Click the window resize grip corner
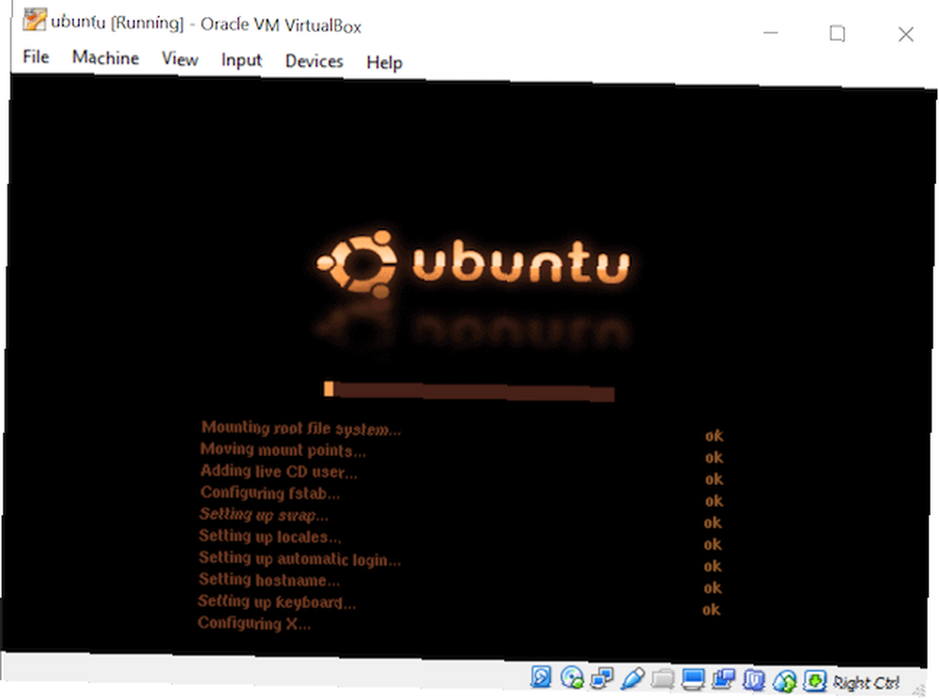939x699 pixels. [919, 690]
